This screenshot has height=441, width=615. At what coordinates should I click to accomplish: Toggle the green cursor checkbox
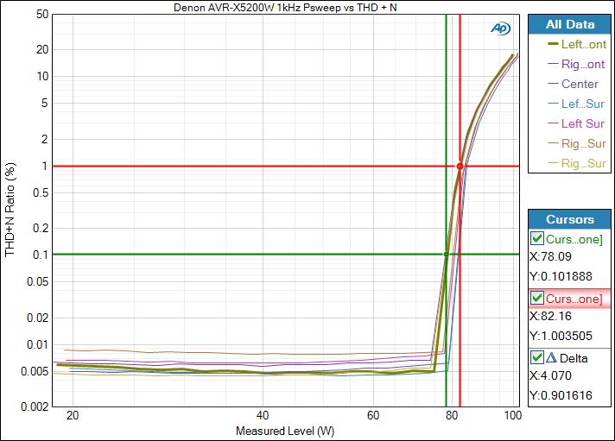[x=537, y=238]
